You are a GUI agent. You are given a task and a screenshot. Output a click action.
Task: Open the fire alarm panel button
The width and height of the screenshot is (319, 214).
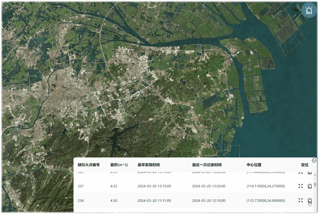click(309, 10)
